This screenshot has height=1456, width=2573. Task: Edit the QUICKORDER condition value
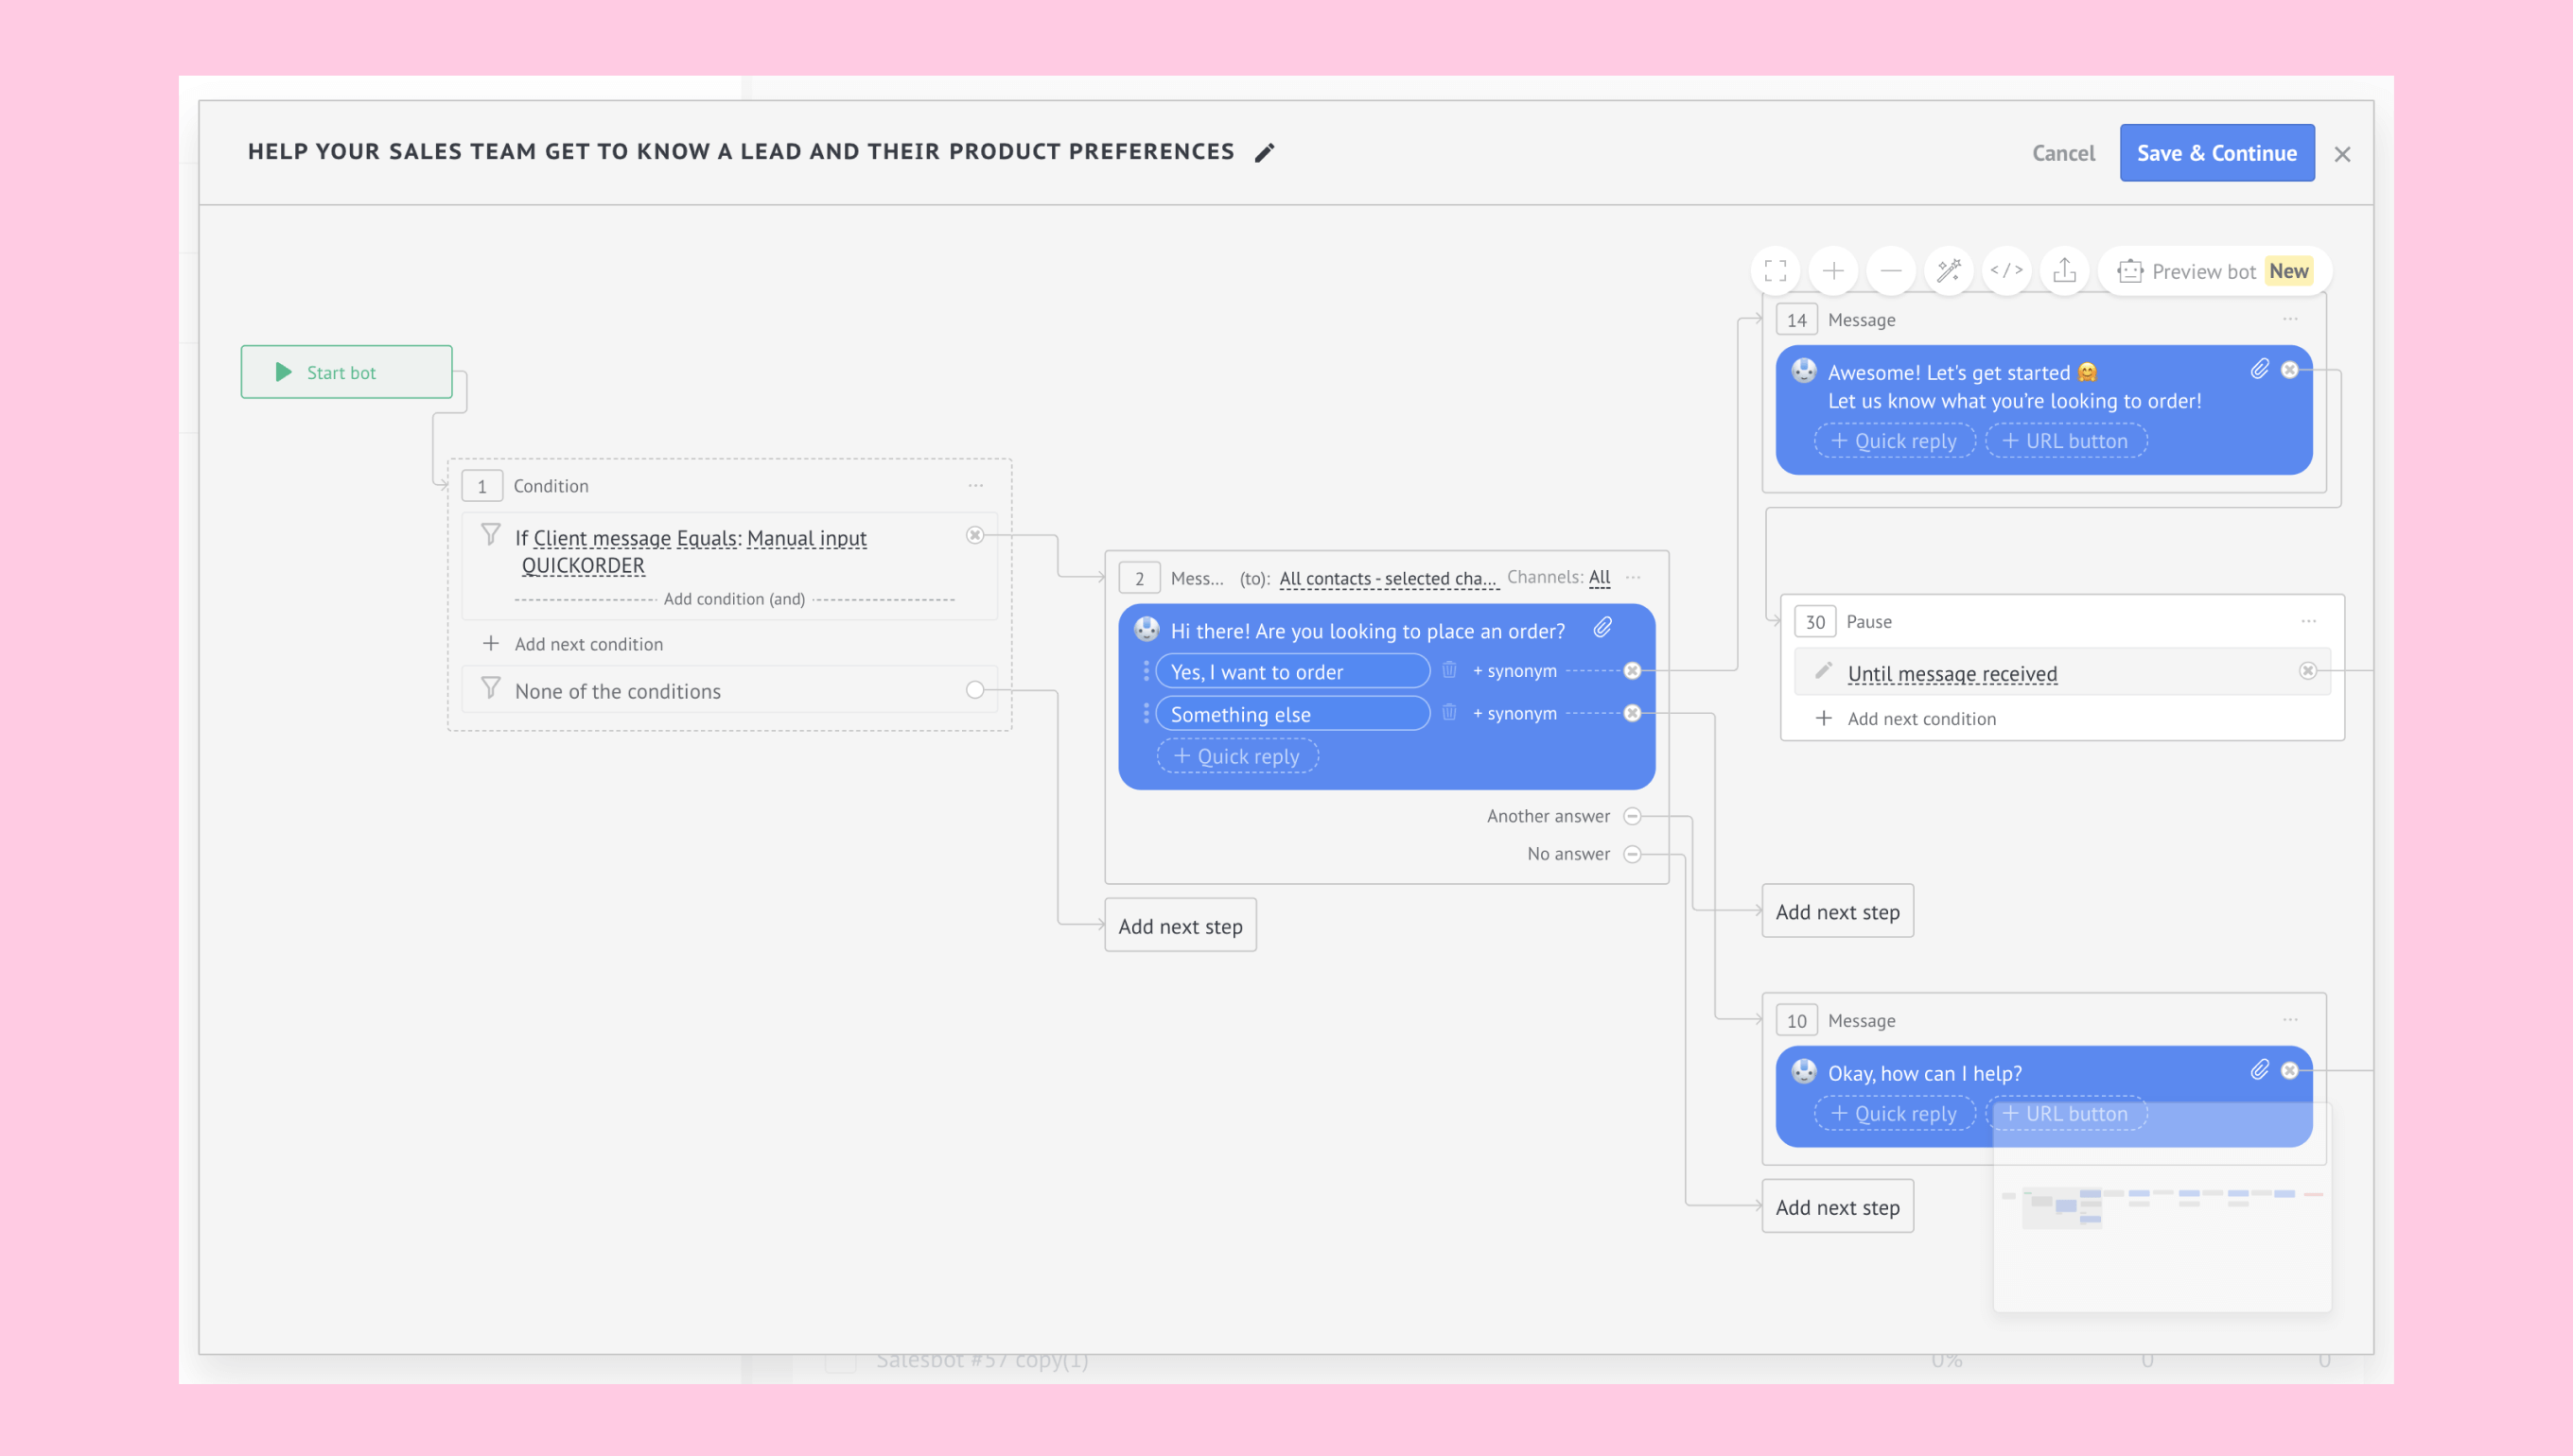584,566
